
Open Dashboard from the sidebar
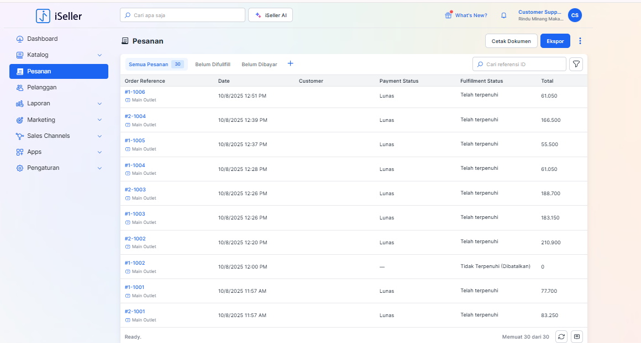coord(43,39)
